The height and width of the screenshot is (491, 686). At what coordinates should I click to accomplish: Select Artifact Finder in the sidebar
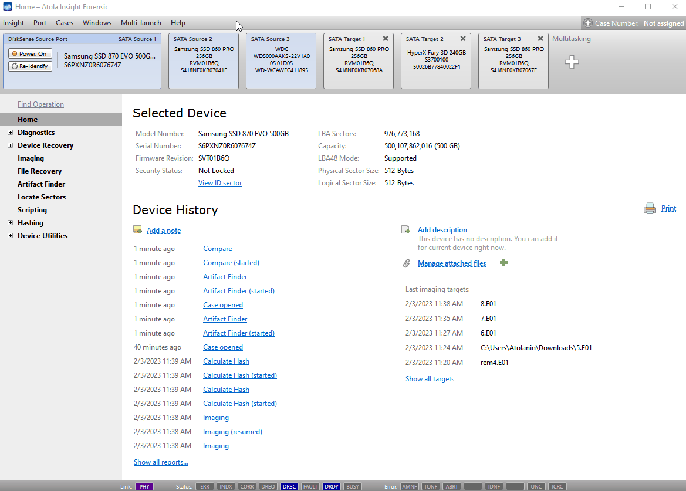point(41,184)
